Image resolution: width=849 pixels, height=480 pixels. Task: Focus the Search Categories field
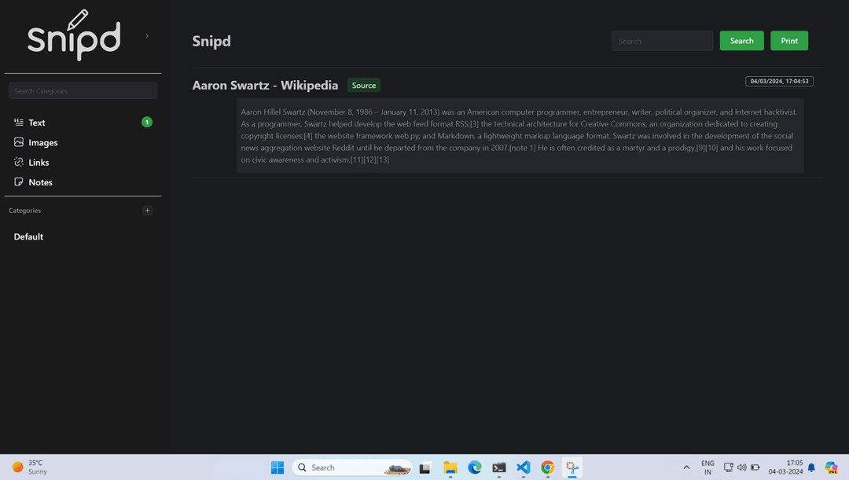point(83,91)
